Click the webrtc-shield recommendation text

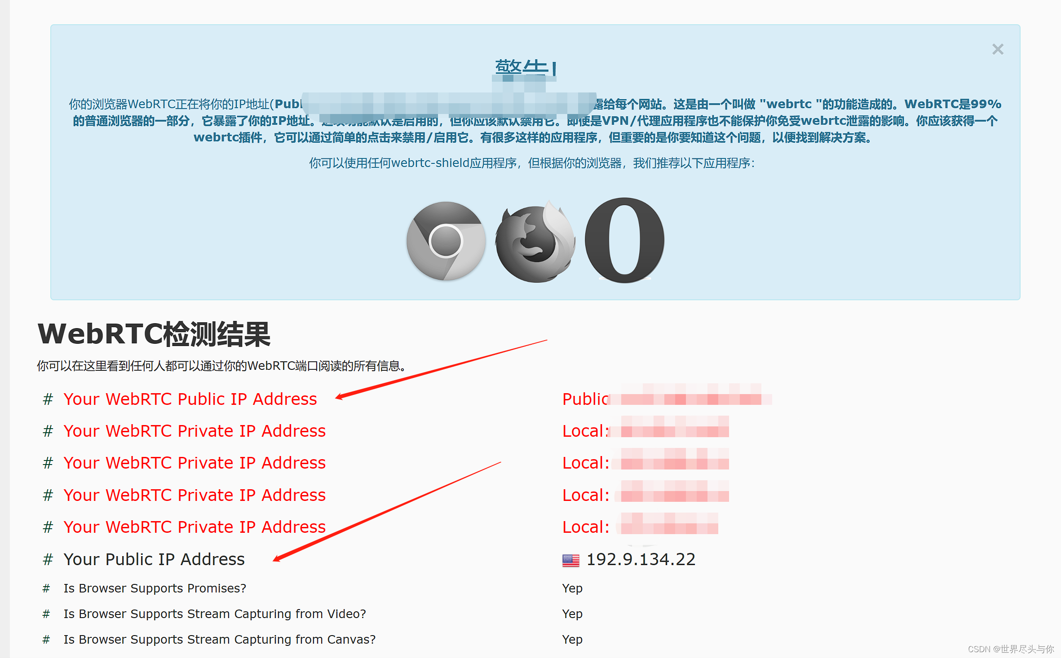tap(532, 163)
